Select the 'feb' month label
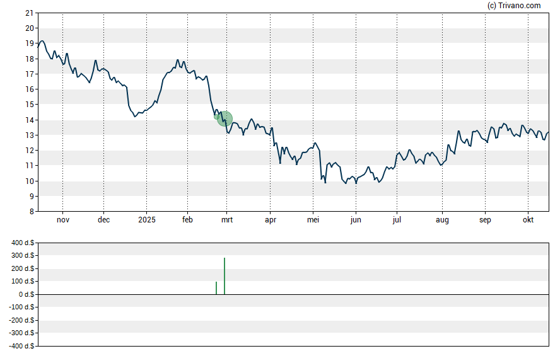The width and height of the screenshot is (560, 356). [x=187, y=220]
